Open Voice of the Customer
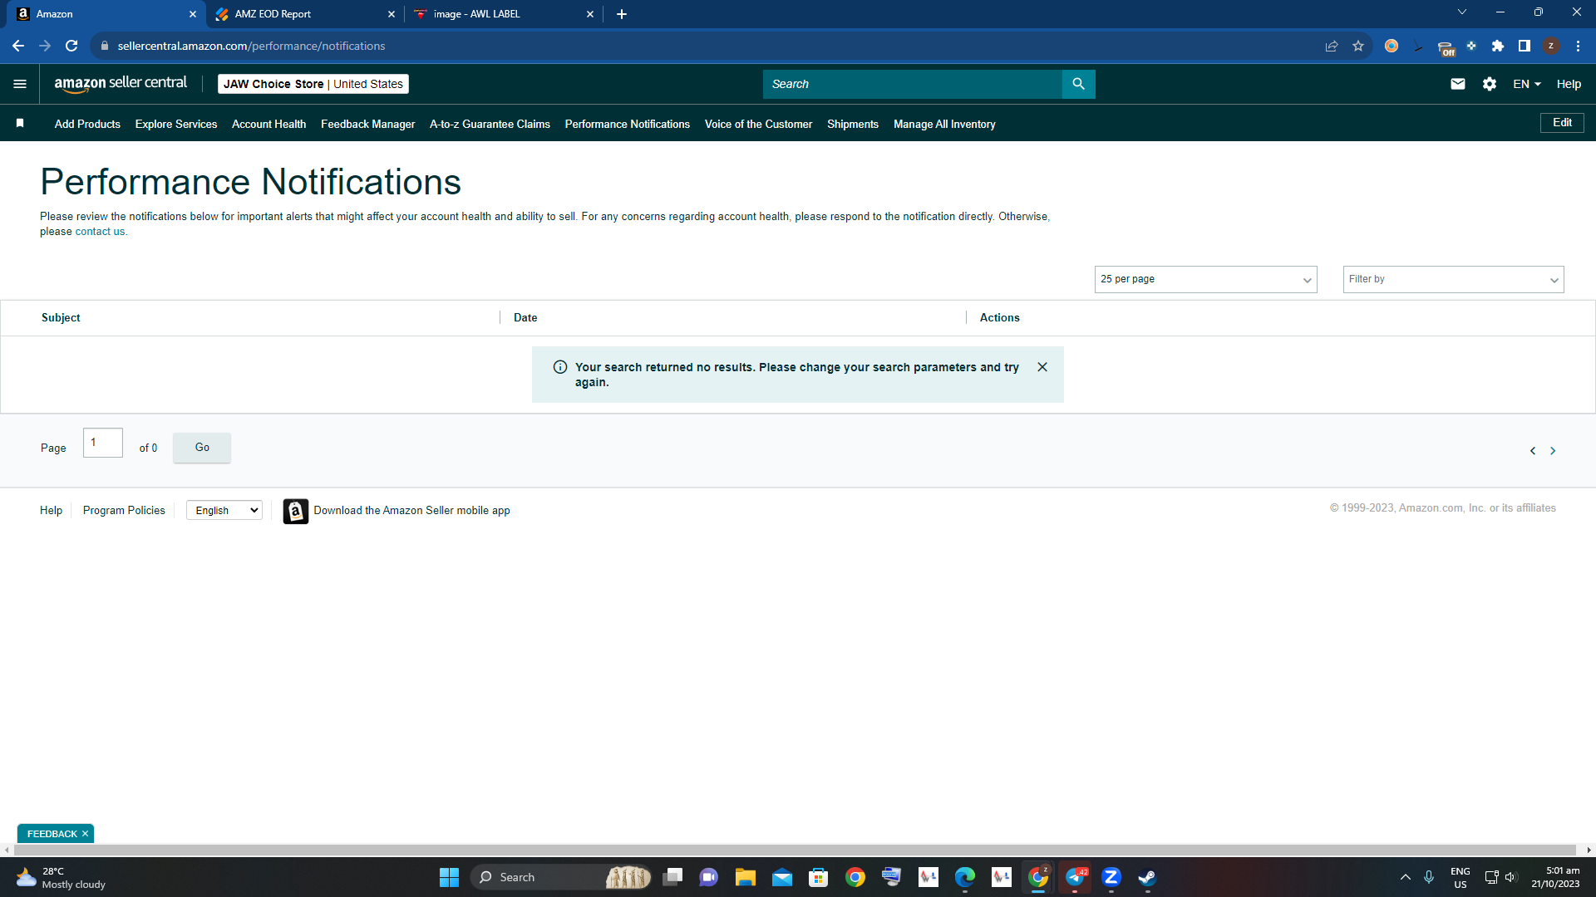 tap(758, 124)
